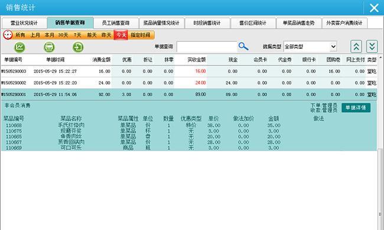Viewport: 384px width, 230px height.
Task: Select the 所有 date filter
Action: [20, 35]
